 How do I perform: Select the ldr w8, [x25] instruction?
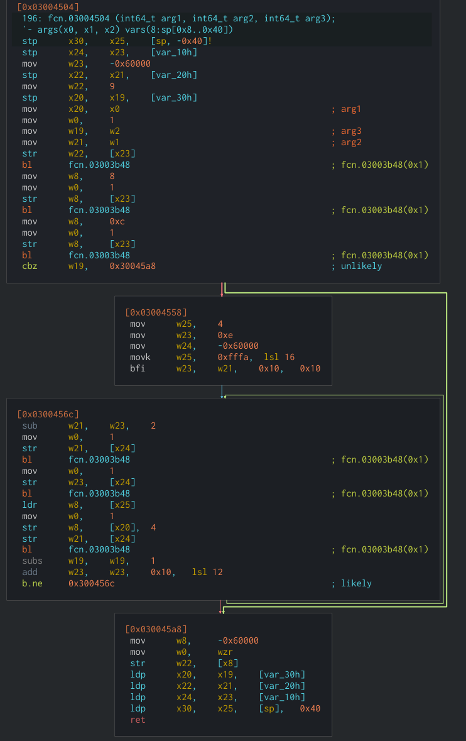79,505
